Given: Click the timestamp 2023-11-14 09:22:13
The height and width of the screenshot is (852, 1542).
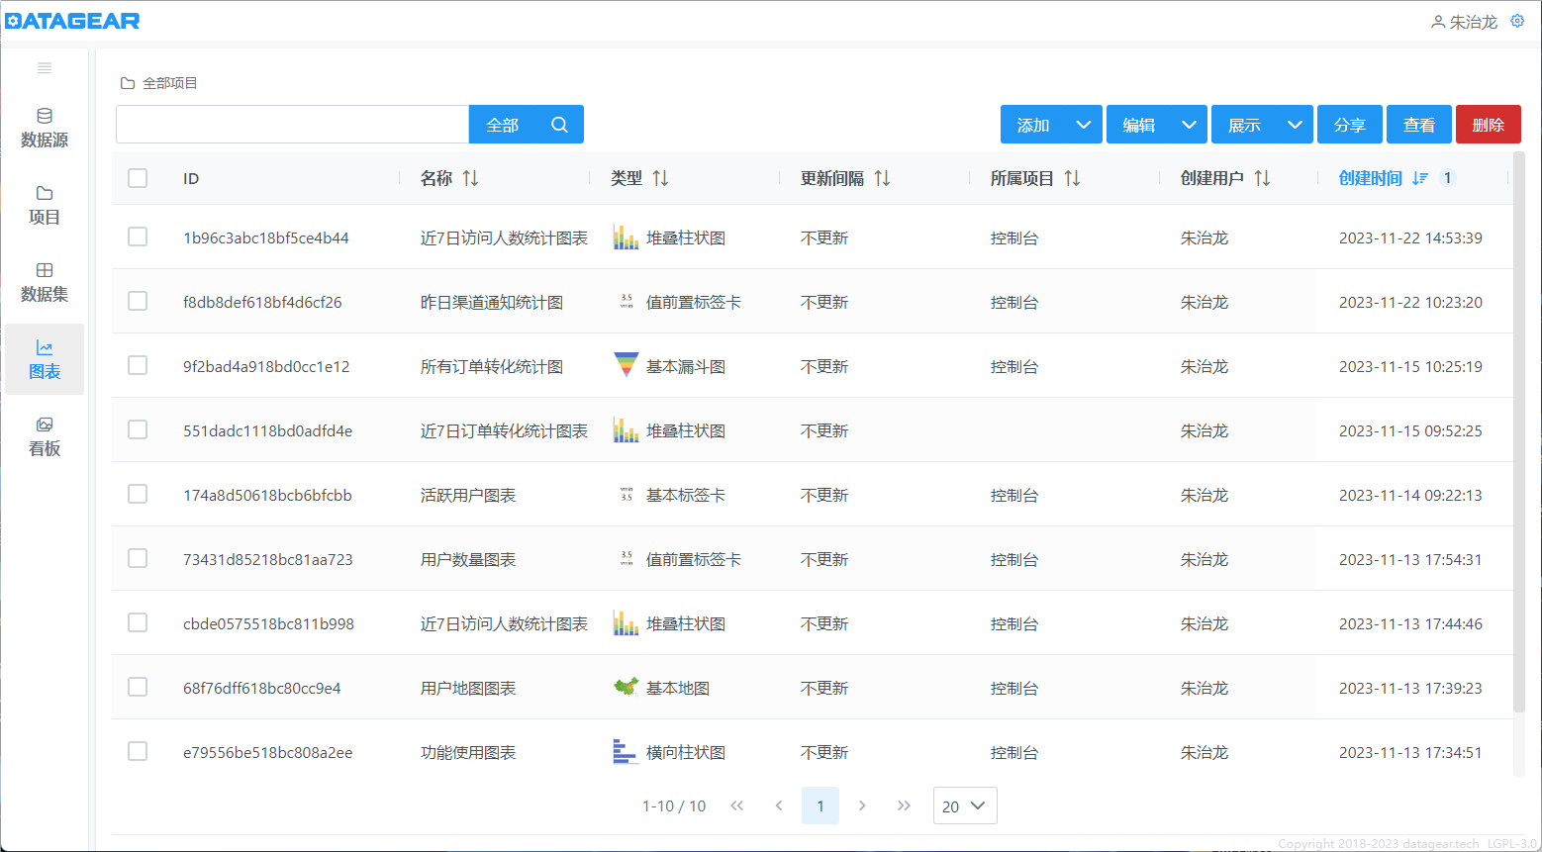Looking at the screenshot, I should (x=1410, y=495).
